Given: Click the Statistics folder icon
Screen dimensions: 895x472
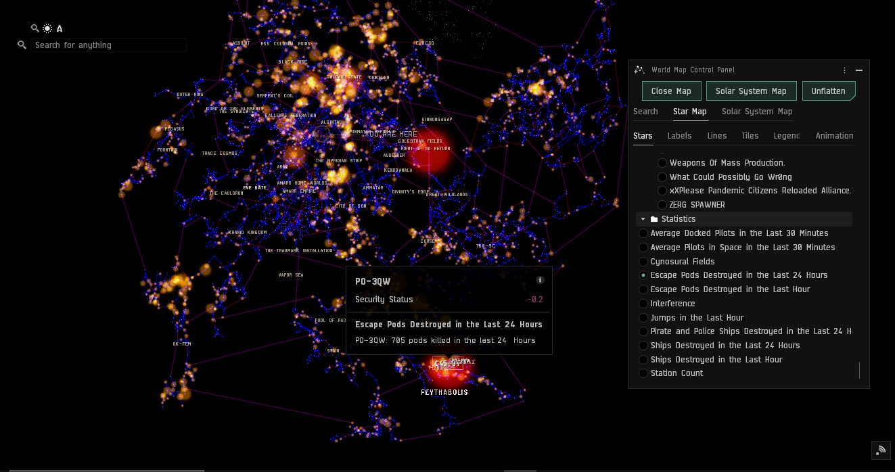Looking at the screenshot, I should 654,219.
